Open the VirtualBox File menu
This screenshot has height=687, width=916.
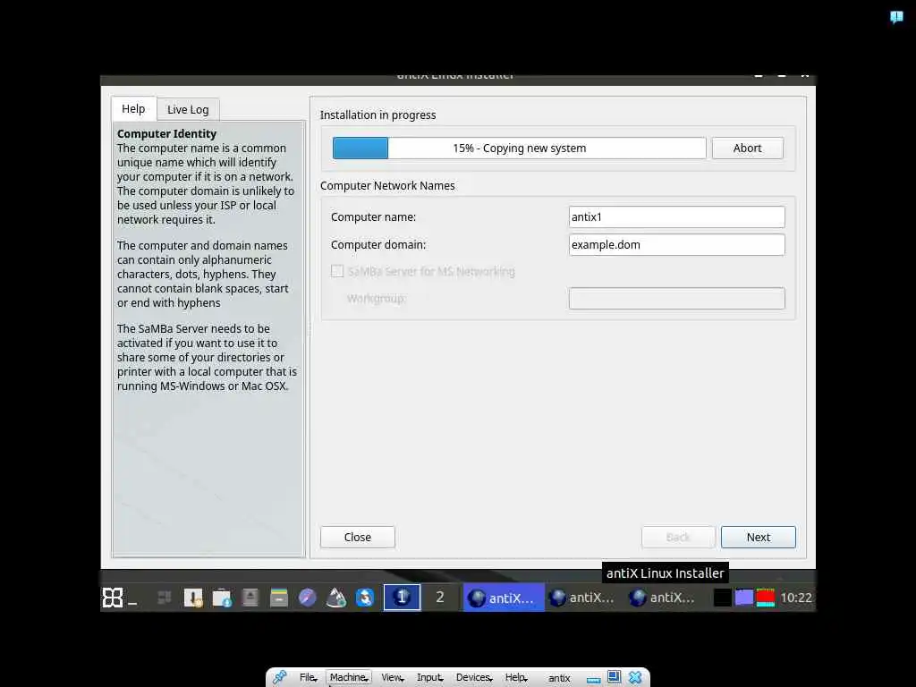[x=308, y=677]
